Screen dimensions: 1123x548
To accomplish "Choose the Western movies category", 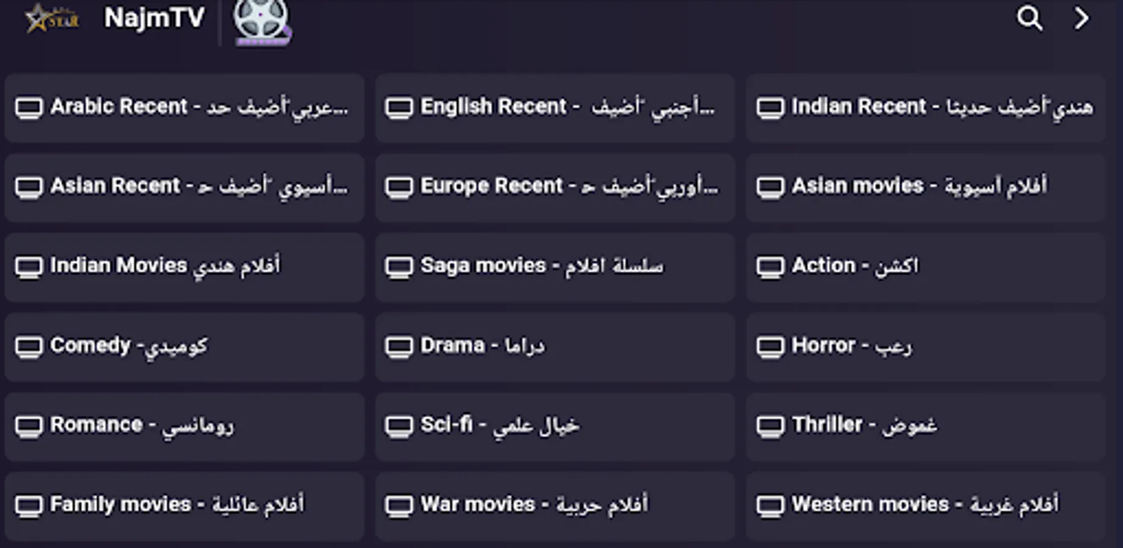I will point(926,505).
